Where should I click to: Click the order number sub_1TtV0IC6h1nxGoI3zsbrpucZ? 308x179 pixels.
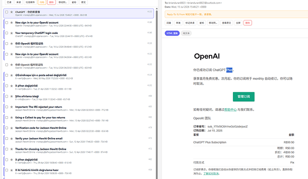click(228, 126)
